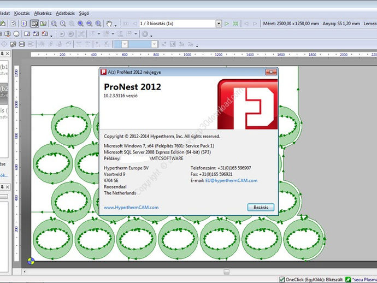
Task: Click the grey first-nest button left of nest box
Action: [x=126, y=23]
